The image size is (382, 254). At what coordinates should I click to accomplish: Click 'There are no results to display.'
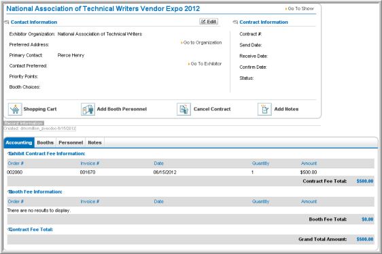click(39, 210)
